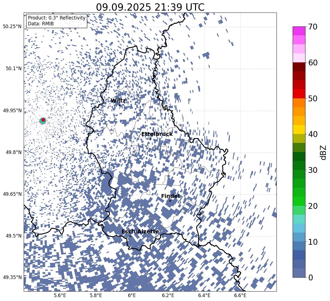
Task: Click the Wiltz city label
Action: 118,101
